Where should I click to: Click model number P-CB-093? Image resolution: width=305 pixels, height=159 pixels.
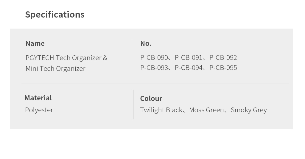pos(154,68)
